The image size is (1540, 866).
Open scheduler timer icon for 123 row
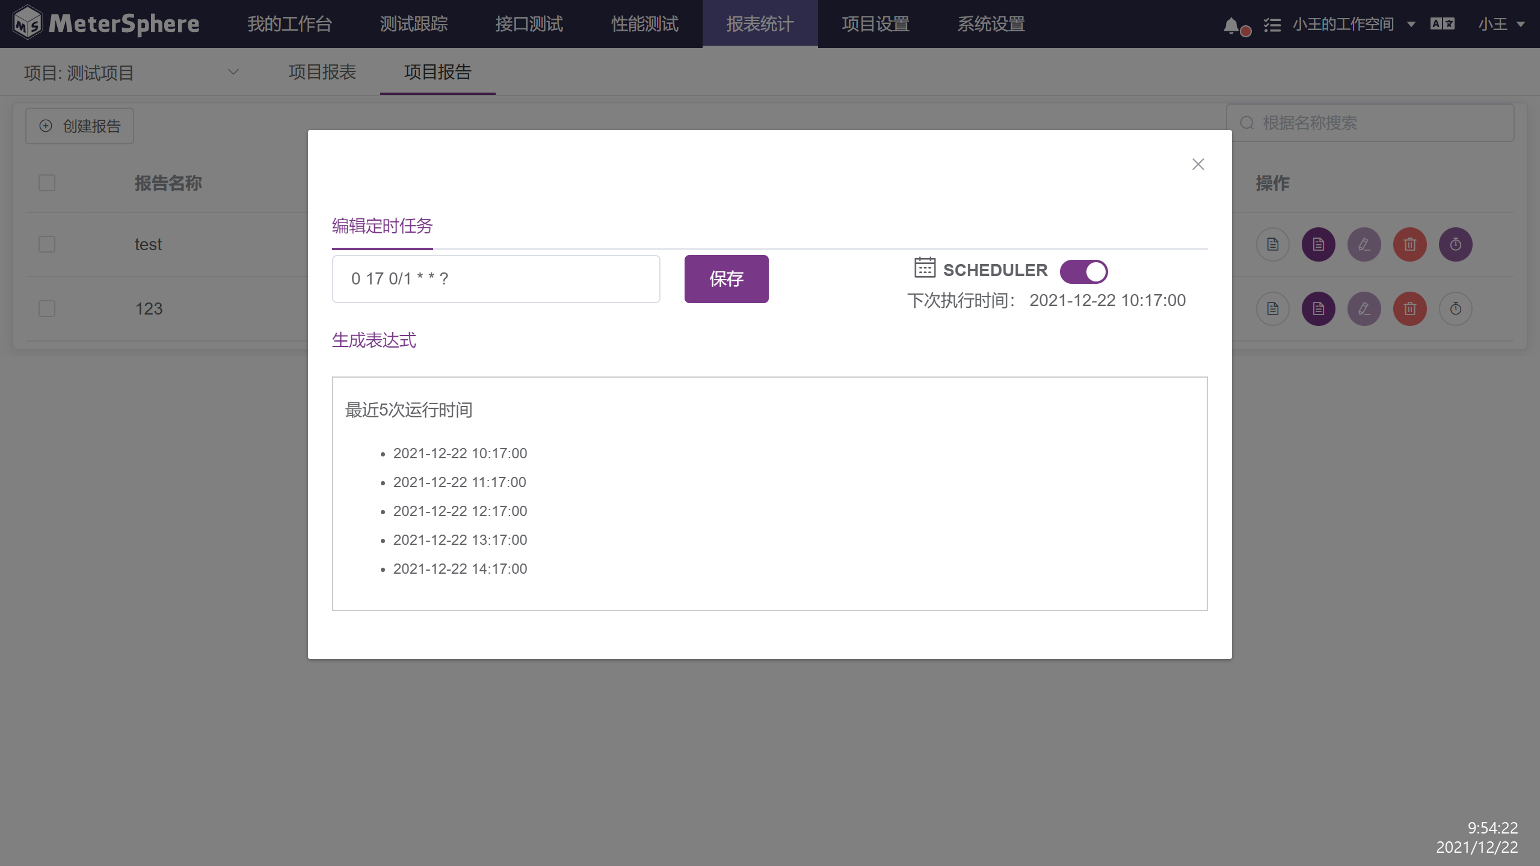tap(1456, 309)
